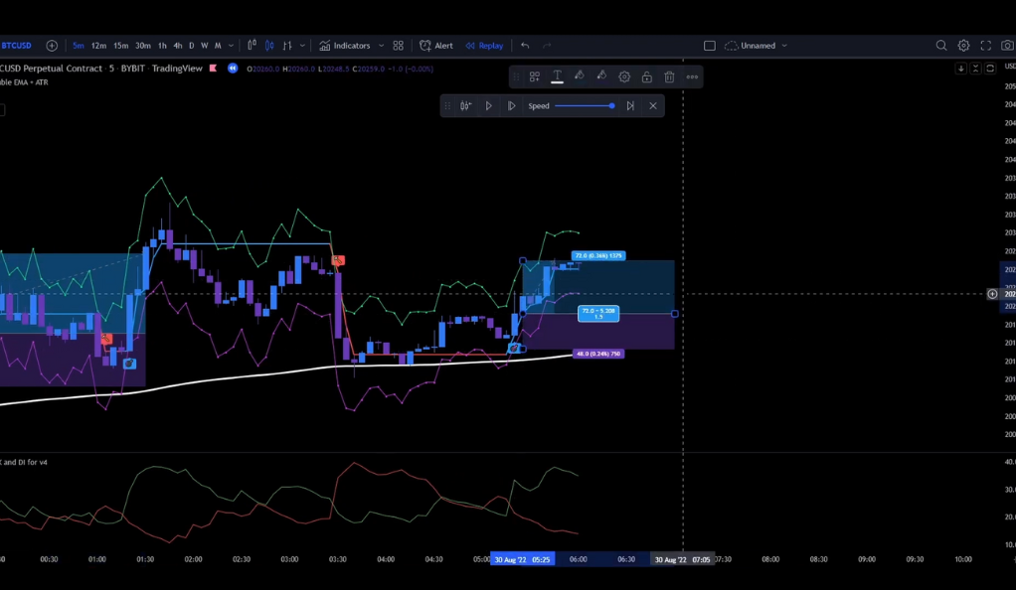Close the replay toolbar
The image size is (1016, 590).
[x=653, y=105]
